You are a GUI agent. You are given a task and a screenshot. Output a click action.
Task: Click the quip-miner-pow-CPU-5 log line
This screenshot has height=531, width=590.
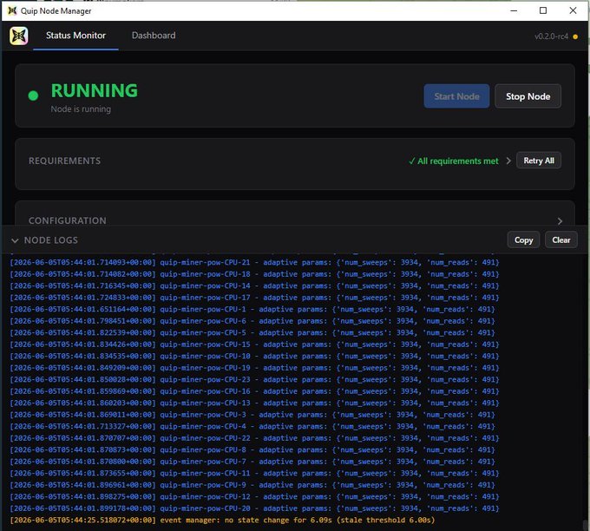pyautogui.click(x=252, y=332)
